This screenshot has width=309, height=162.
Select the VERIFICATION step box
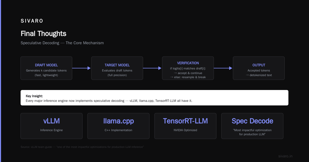click(188, 68)
